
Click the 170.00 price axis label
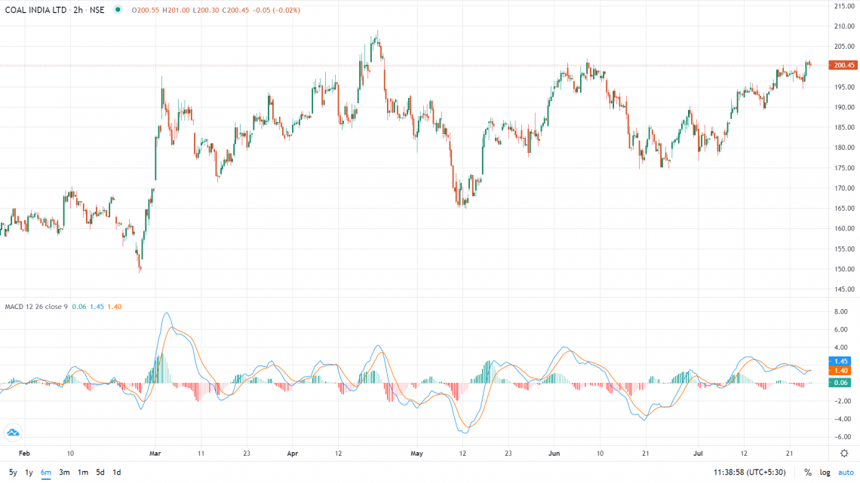pos(844,188)
